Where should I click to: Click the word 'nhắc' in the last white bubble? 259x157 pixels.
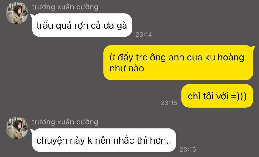124,140
